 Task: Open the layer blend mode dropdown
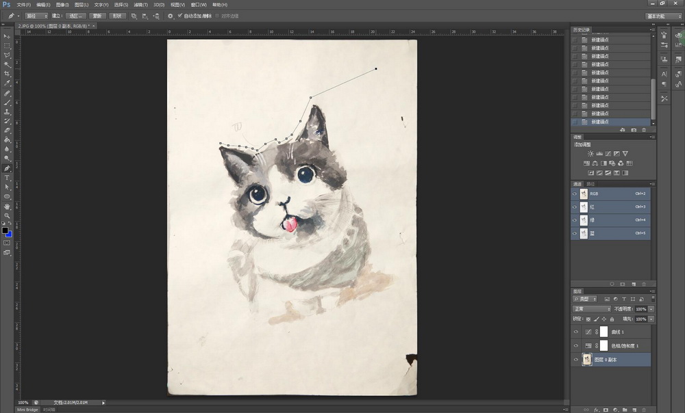pos(592,309)
